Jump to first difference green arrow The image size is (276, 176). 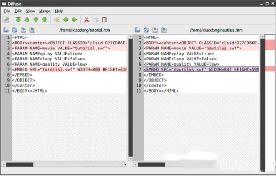(x=18, y=20)
